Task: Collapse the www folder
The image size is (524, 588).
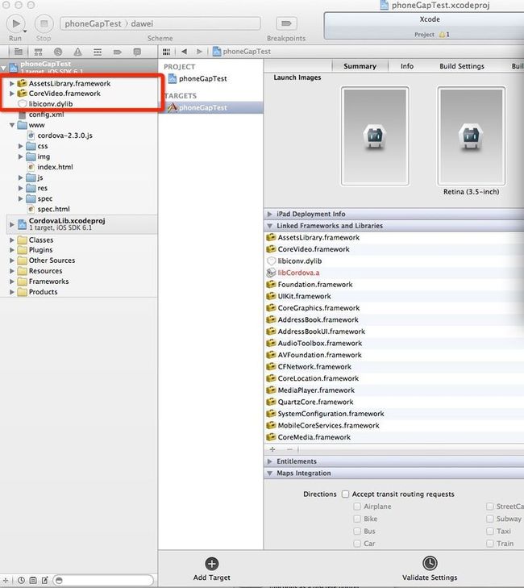Action: pyautogui.click(x=12, y=125)
